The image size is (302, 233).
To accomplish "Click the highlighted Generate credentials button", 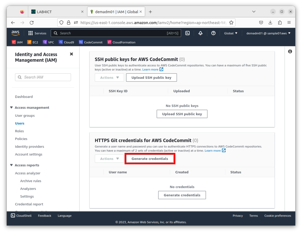I will [150, 159].
